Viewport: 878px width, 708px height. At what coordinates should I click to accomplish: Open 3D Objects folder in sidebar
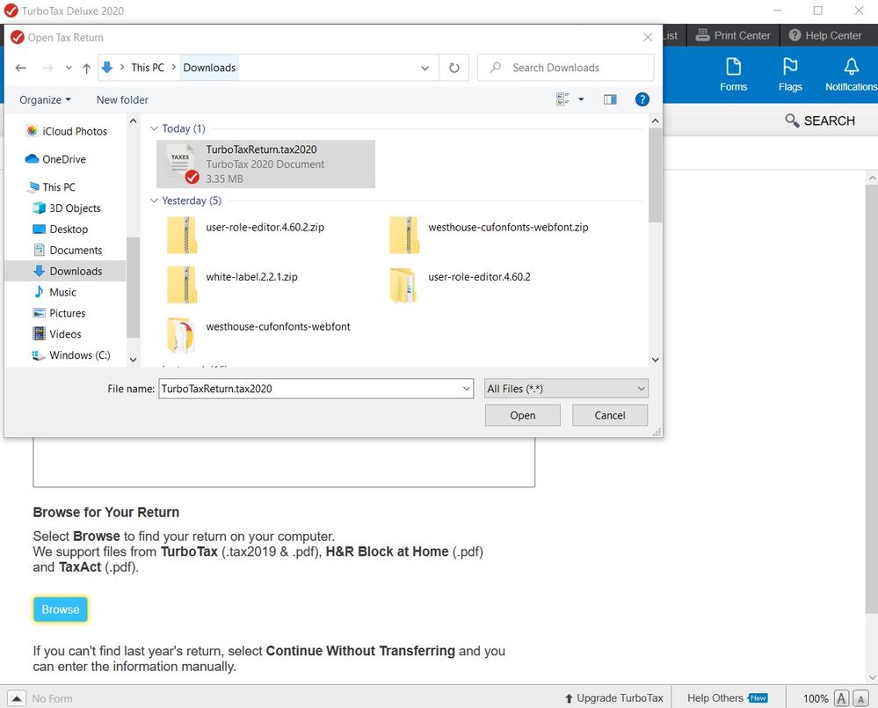pos(67,208)
